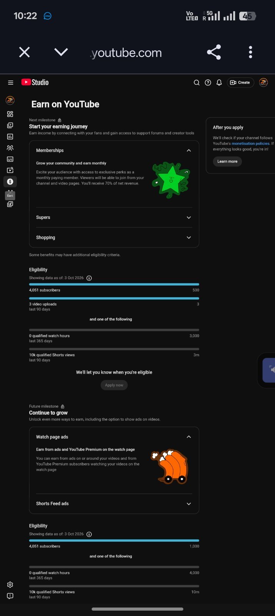The height and width of the screenshot is (616, 275).
Task: Click the YouTube Studio logo
Action: point(35,82)
